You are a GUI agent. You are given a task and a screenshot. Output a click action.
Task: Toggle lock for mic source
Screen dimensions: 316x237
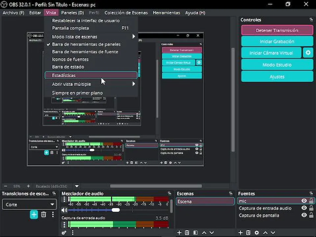click(x=311, y=201)
